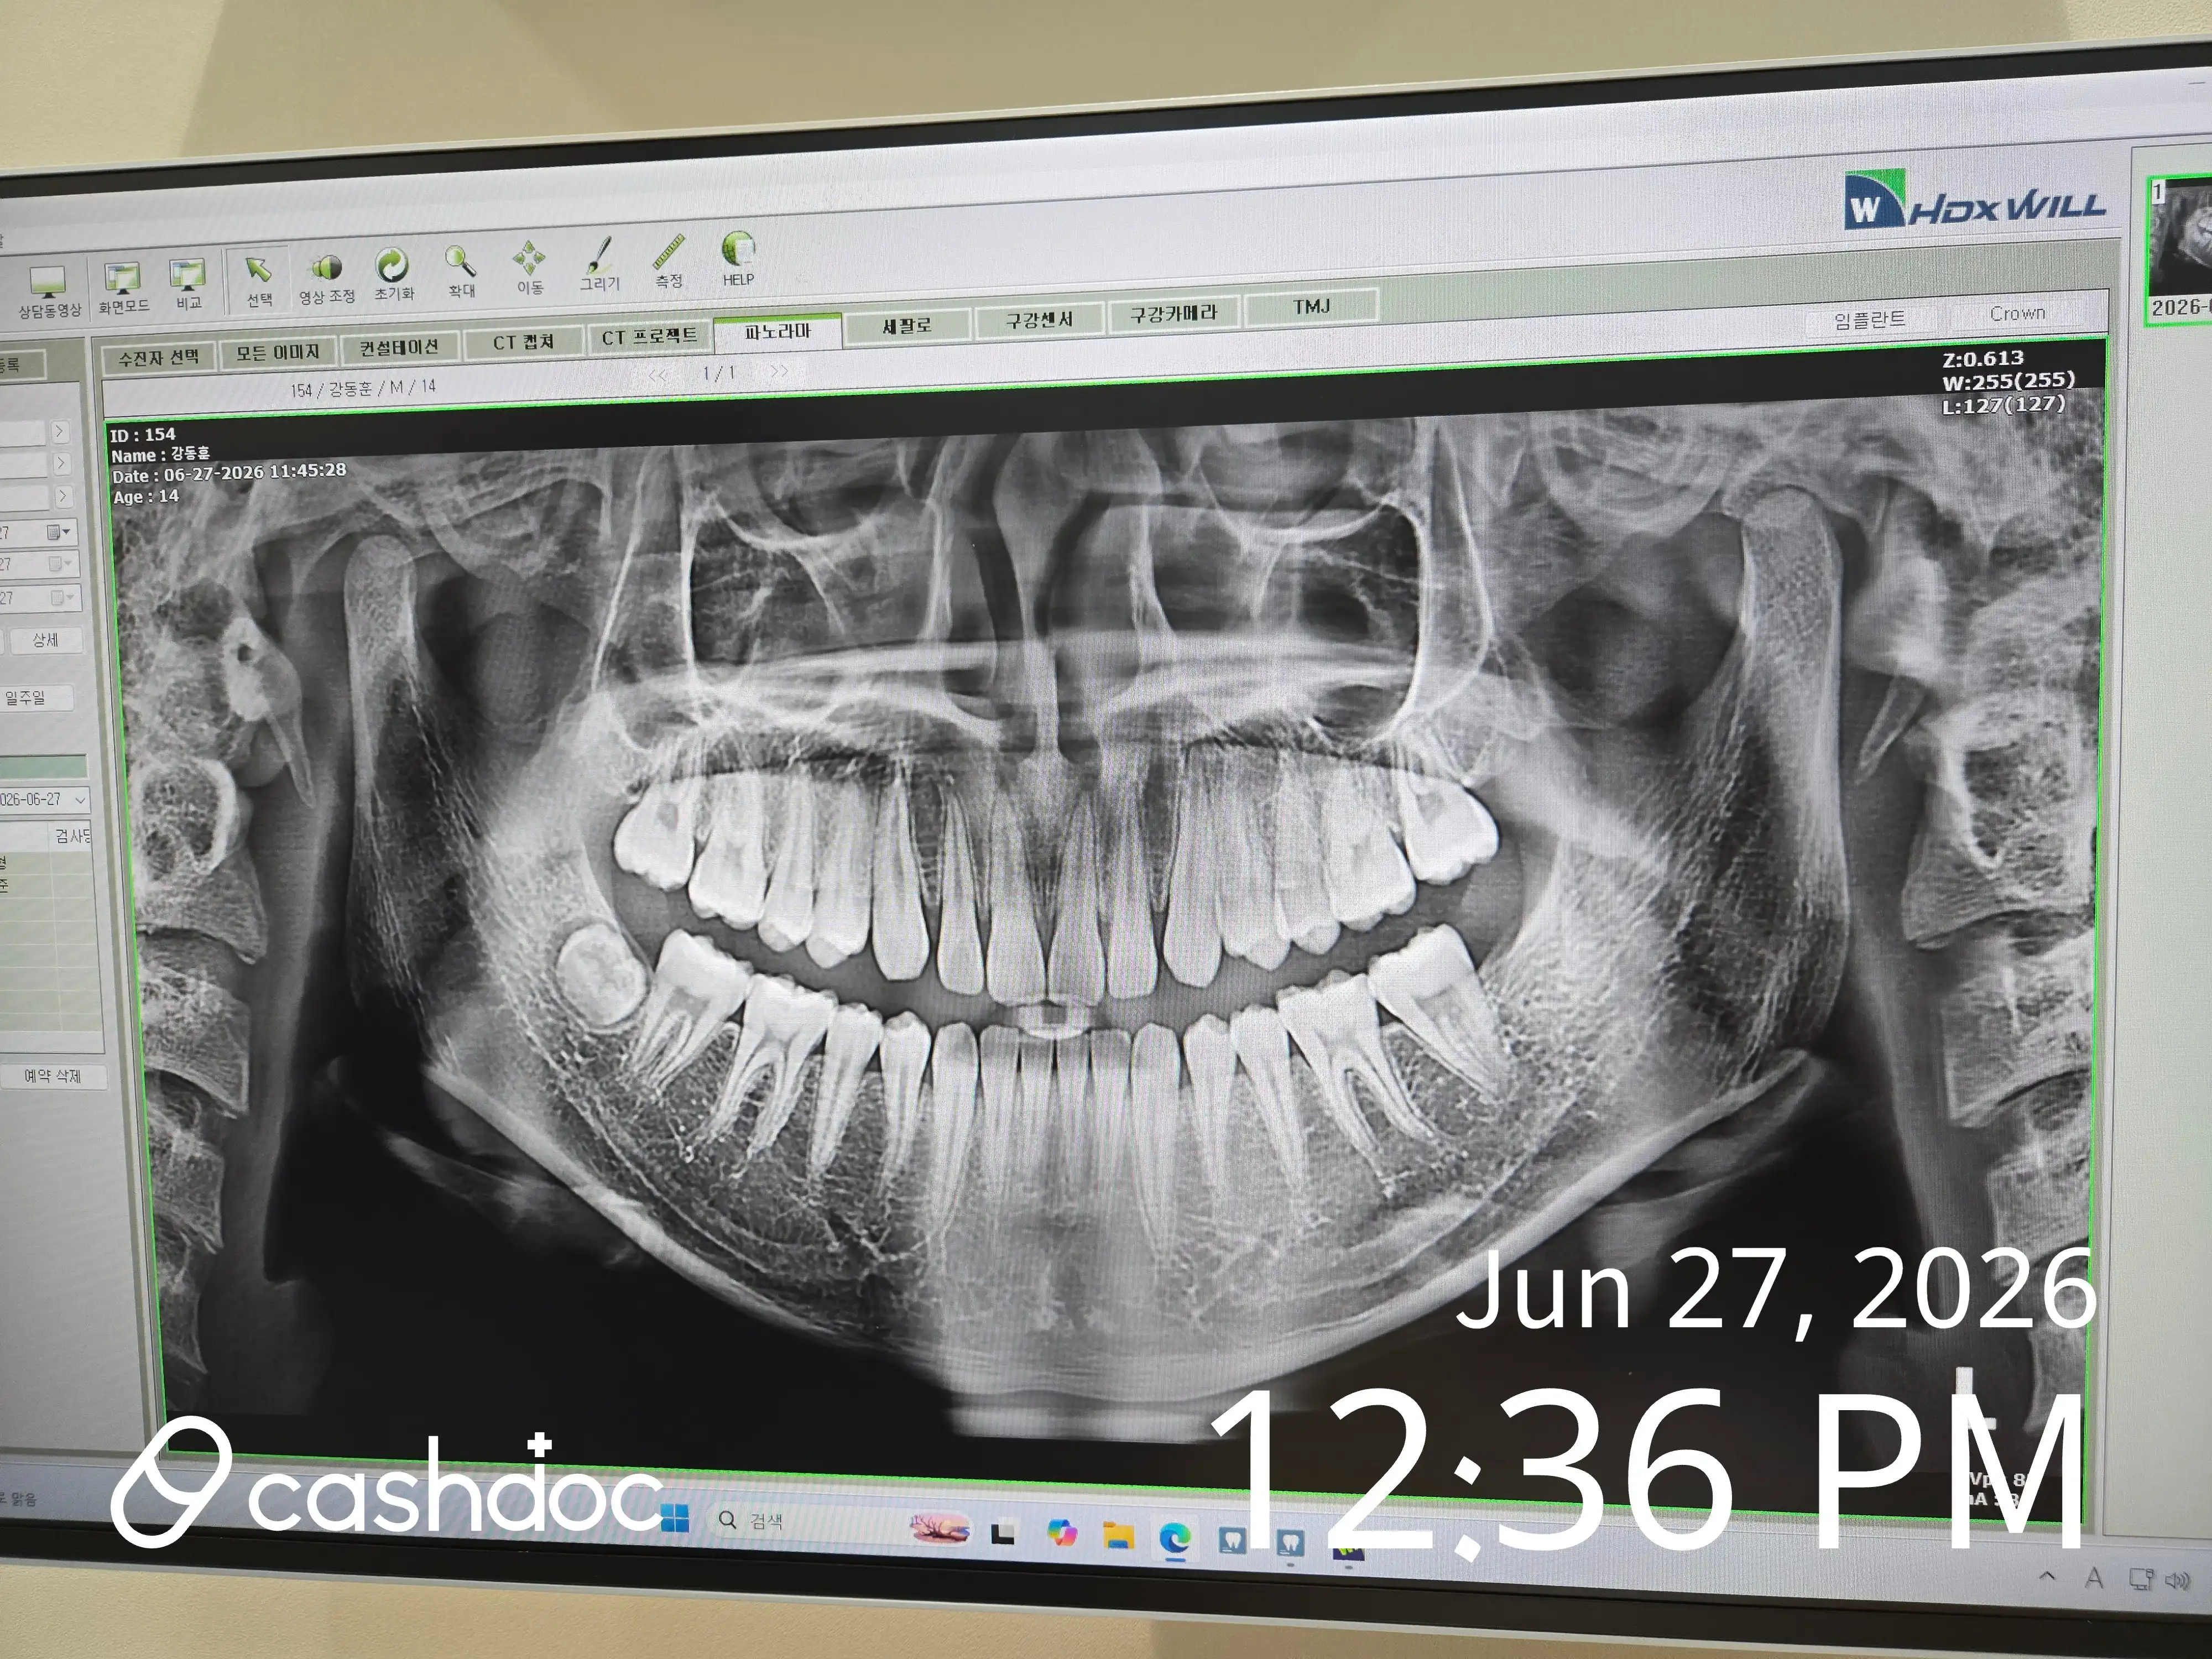Go to next image with >> arrow
2212x1659 pixels.
tap(779, 371)
